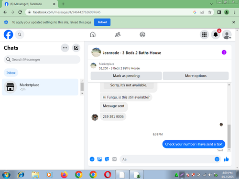239x179 pixels.
Task: Open the $1,200 3 Beds 2 Baths listing link
Action: 119,68
